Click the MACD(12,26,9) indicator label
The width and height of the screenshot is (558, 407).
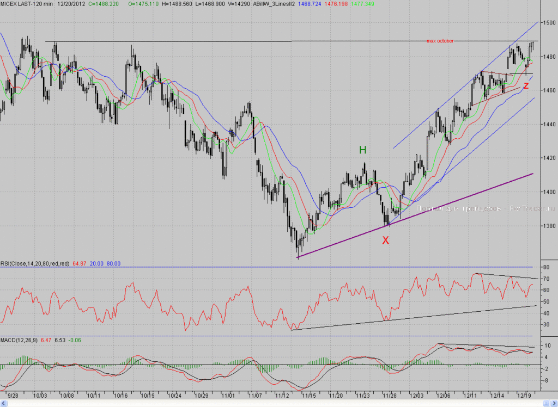pyautogui.click(x=19, y=340)
